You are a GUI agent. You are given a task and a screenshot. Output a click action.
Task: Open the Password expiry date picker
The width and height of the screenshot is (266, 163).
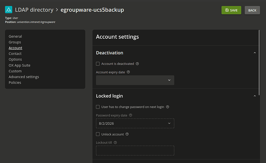135,123
